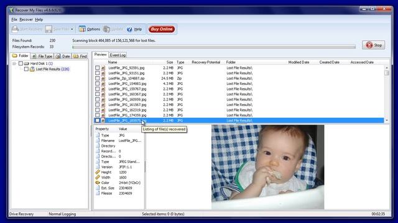
Task: Click the Color property icon
Action: click(x=98, y=183)
